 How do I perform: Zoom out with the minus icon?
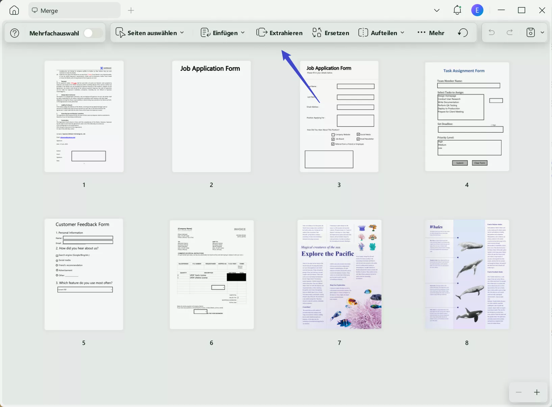(x=519, y=392)
